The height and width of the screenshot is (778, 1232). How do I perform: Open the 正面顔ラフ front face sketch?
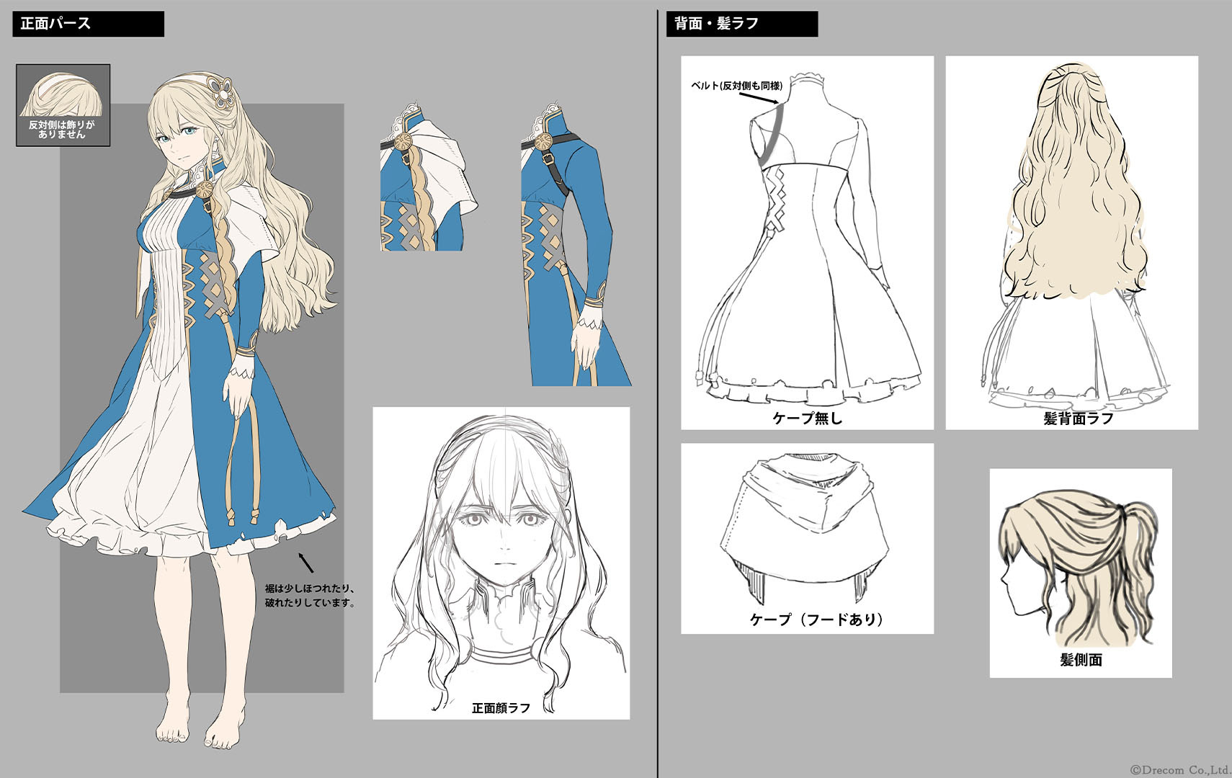click(x=501, y=562)
